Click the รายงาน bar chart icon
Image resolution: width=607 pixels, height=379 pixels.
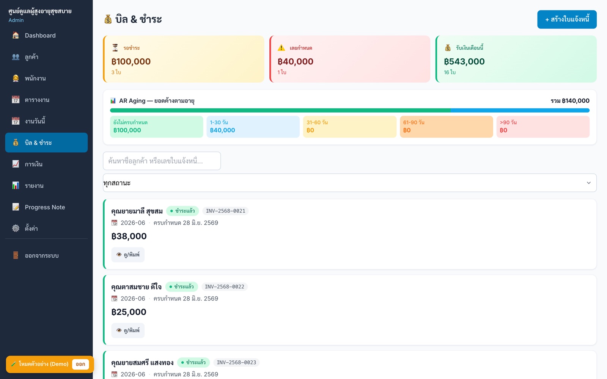tap(16, 186)
